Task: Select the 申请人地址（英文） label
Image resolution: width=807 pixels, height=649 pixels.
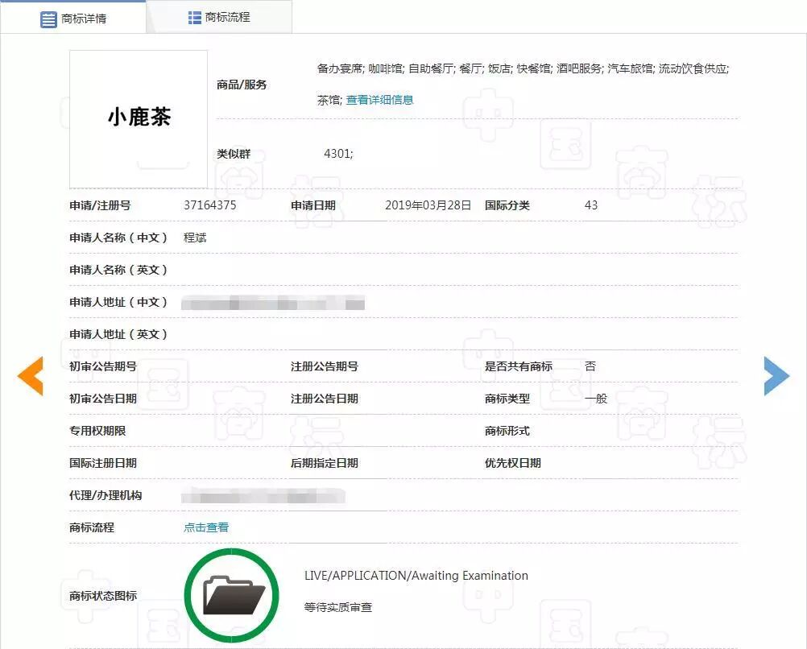Action: [x=118, y=334]
